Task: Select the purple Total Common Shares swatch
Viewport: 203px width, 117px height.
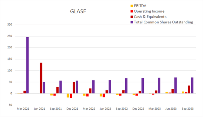Action: tap(132, 22)
